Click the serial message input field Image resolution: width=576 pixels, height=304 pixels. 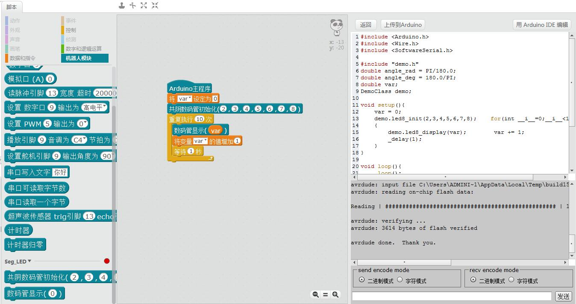[452, 296]
